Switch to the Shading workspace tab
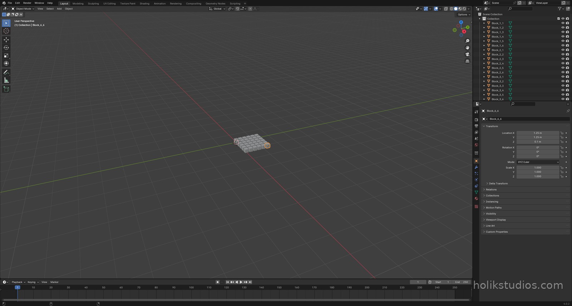The height and width of the screenshot is (306, 572). point(144,4)
